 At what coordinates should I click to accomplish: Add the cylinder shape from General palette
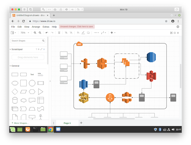coord(15,100)
